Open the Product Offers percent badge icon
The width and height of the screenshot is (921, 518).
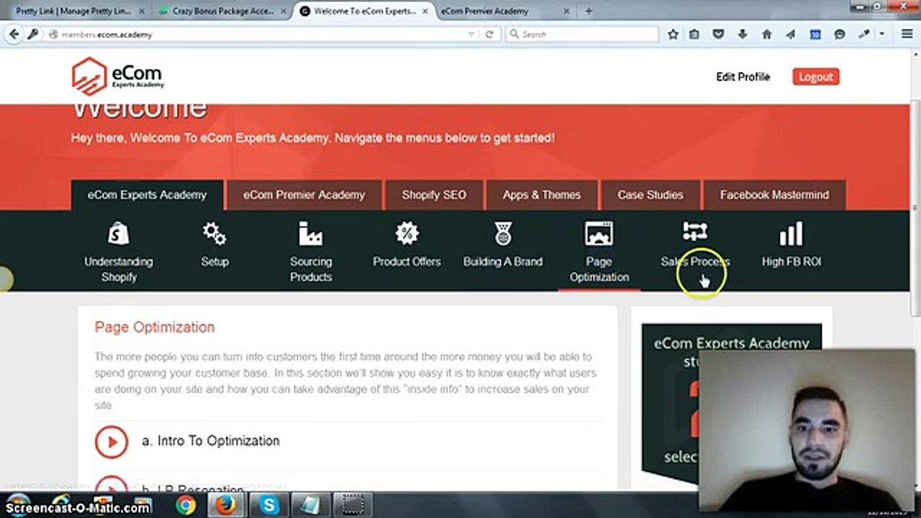pyautogui.click(x=407, y=233)
